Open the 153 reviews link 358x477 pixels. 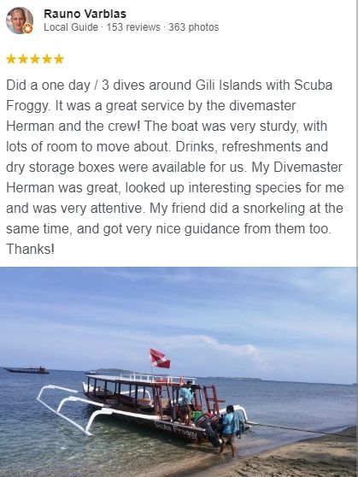point(133,27)
